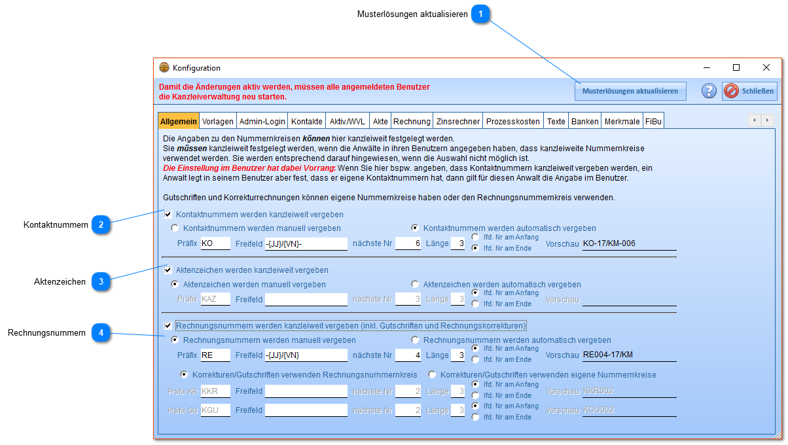
Task: Click the Kontaktnummern Länge field
Action: [x=457, y=243]
